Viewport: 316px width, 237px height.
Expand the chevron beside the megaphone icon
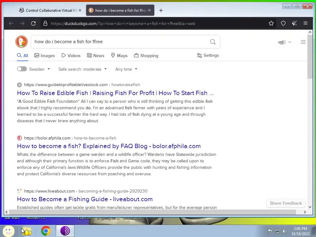[290, 42]
